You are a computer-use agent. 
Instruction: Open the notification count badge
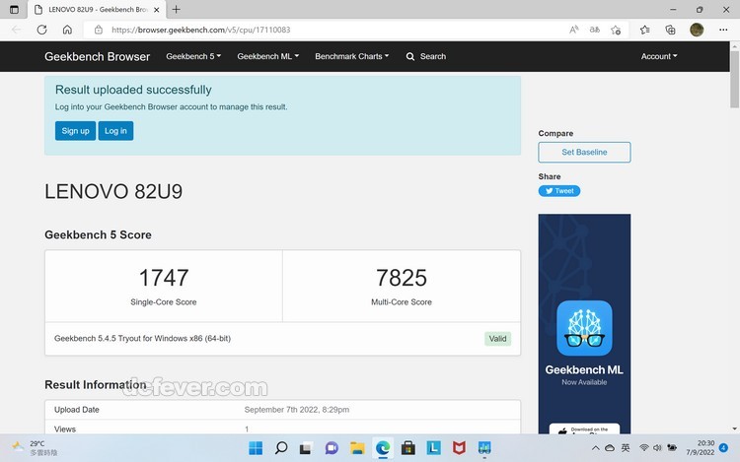pos(723,448)
